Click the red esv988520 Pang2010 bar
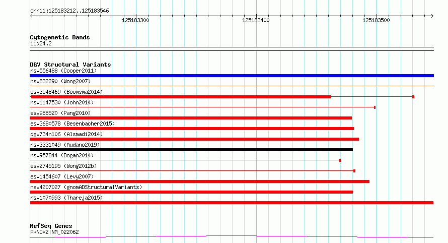This screenshot has height=243, width=448. 191,118
